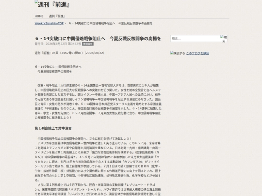Click the paragraph line 中国侵略戦争阻止の反戦闘争の爆発へ
262x196 pixels.
coord(84,139)
